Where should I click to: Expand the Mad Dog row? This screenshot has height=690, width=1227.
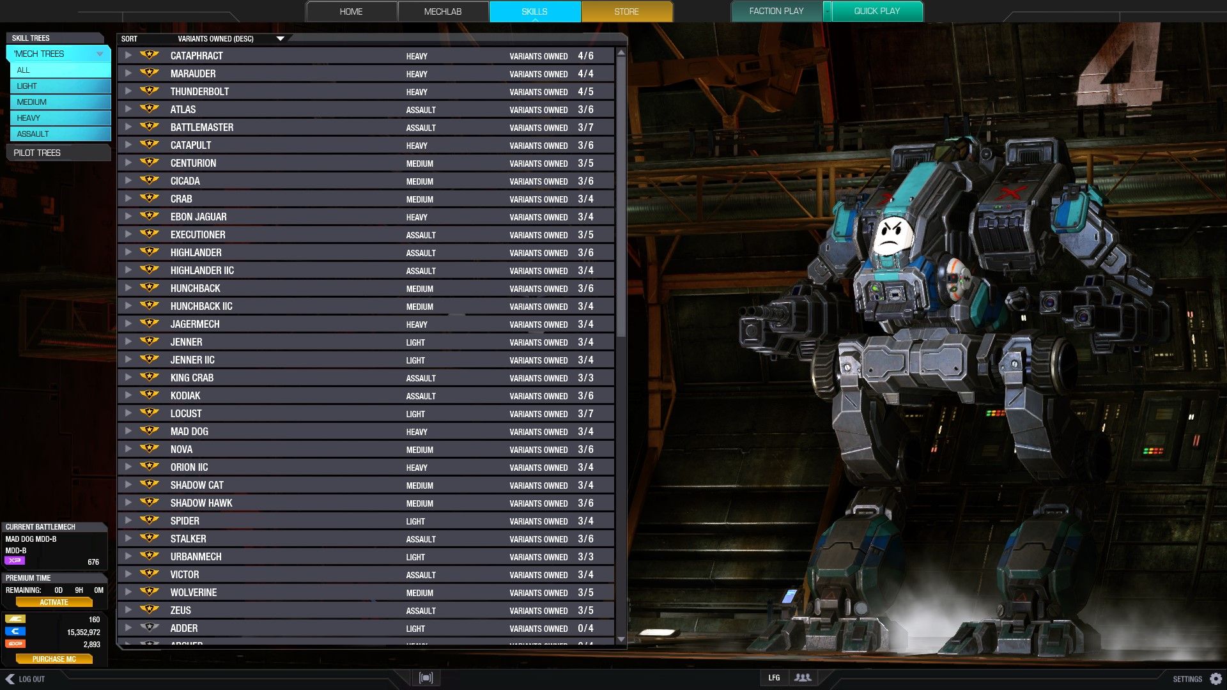(128, 431)
